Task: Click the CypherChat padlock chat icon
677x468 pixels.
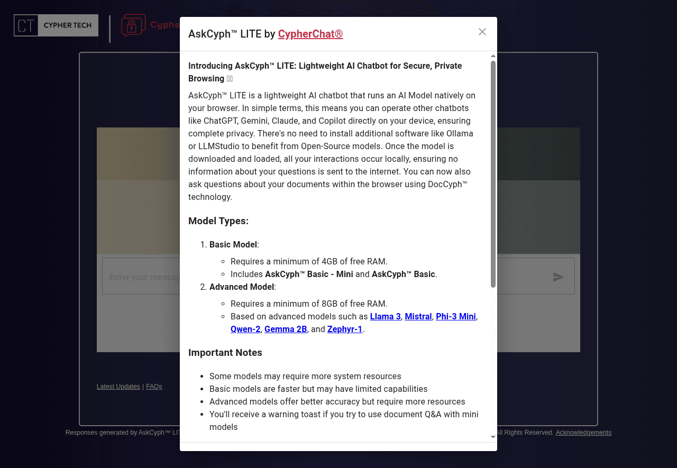Action: (133, 25)
